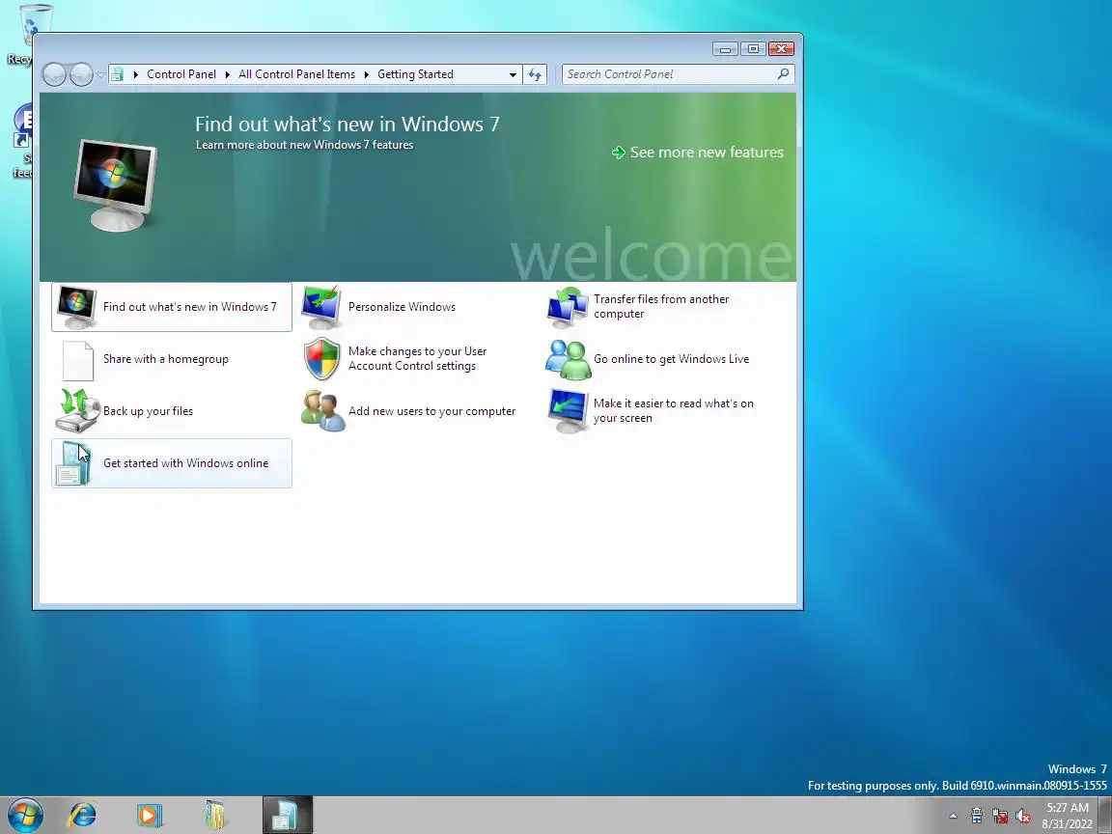This screenshot has width=1112, height=834.
Task: Click the 'Back up your files' label
Action: (148, 411)
